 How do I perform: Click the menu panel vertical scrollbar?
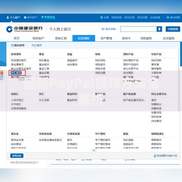[x=179, y=80]
